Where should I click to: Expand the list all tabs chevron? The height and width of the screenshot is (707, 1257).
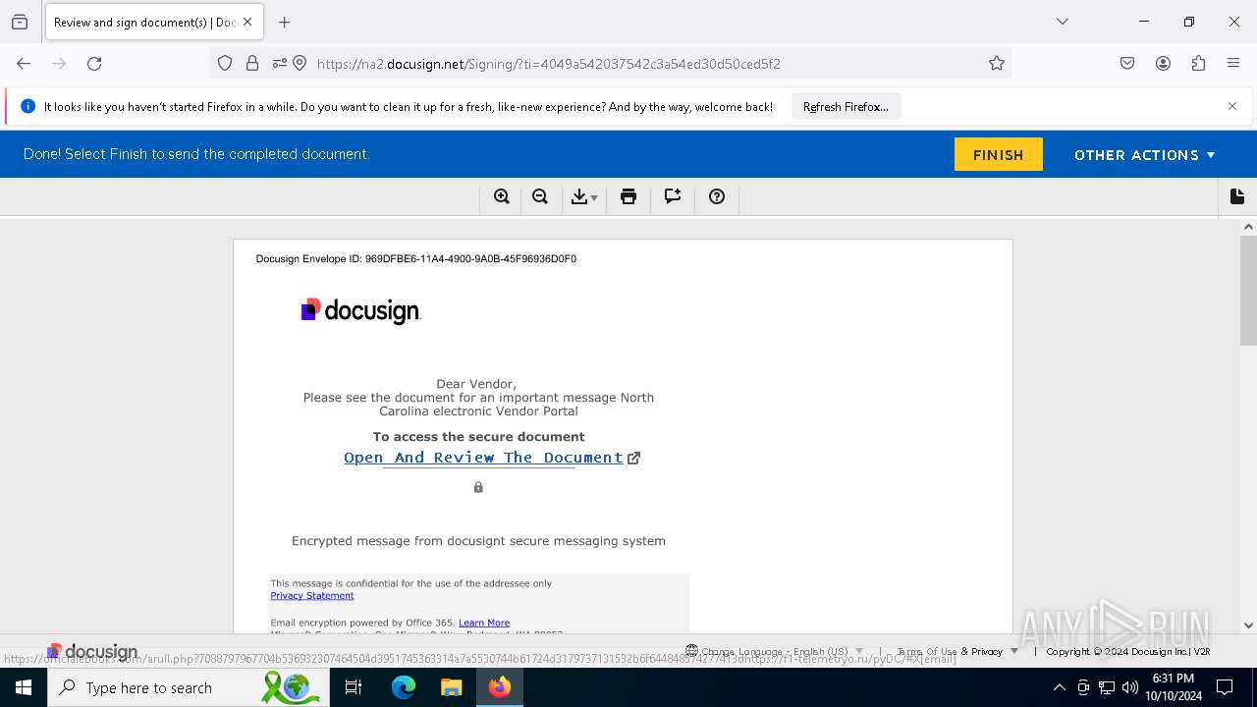pos(1063,22)
